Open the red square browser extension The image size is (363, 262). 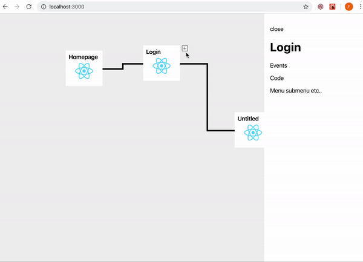click(x=332, y=7)
